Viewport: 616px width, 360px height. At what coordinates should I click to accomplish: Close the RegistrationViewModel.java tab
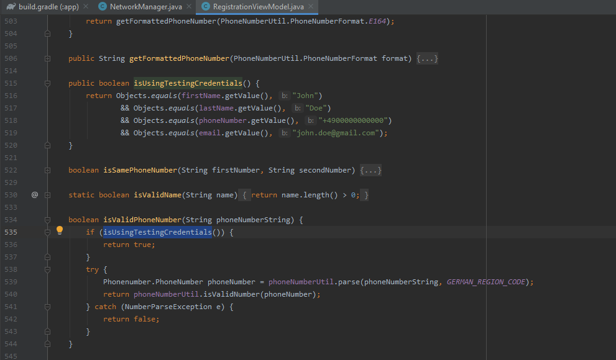(311, 7)
